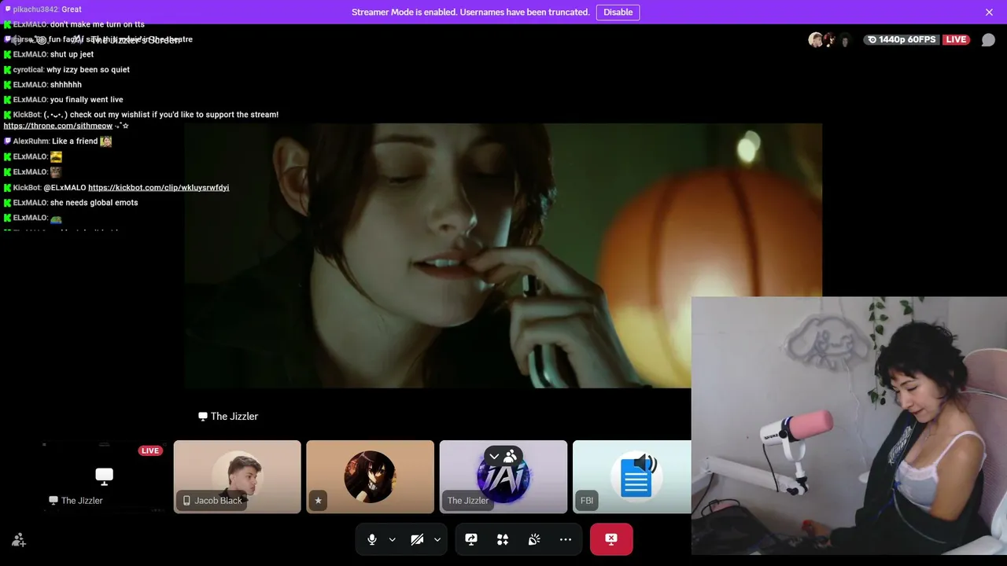The image size is (1007, 566).
Task: Select The Jizzler live screen share tile
Action: [x=104, y=476]
